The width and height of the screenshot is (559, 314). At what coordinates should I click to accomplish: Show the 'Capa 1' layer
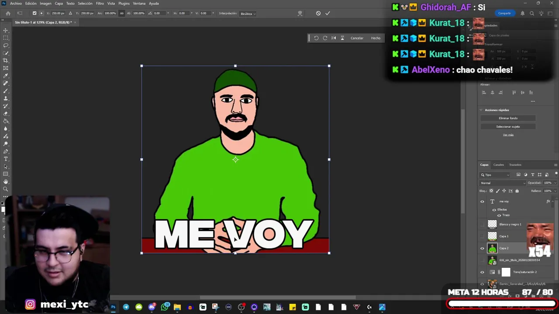[x=482, y=236]
